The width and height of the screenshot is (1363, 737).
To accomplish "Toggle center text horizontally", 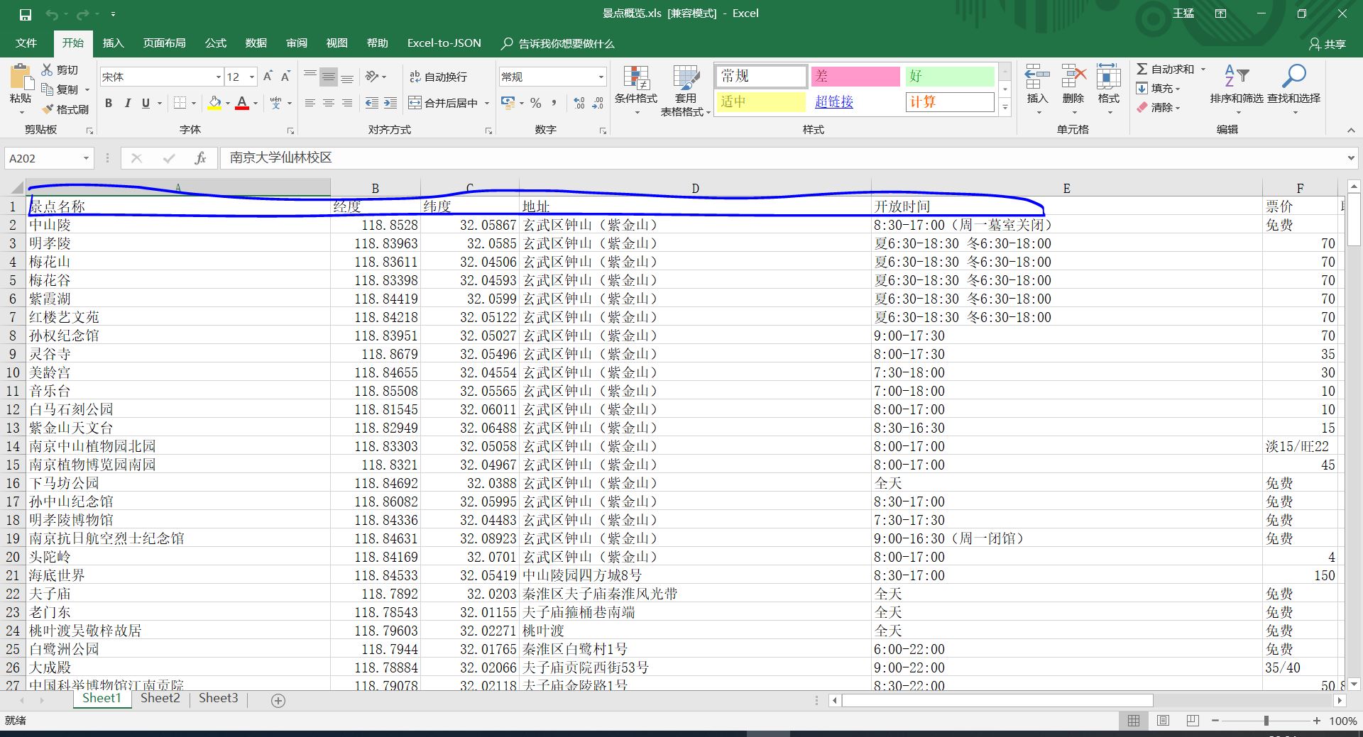I will click(x=329, y=104).
